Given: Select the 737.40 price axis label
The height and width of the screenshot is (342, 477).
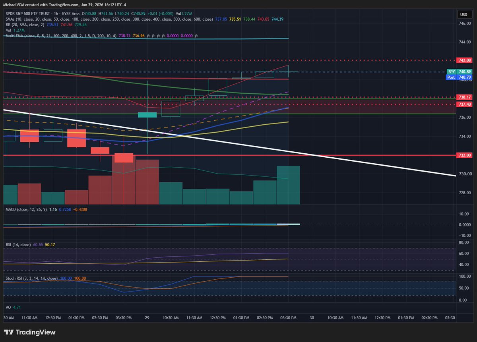Looking at the screenshot, I should tap(464, 104).
